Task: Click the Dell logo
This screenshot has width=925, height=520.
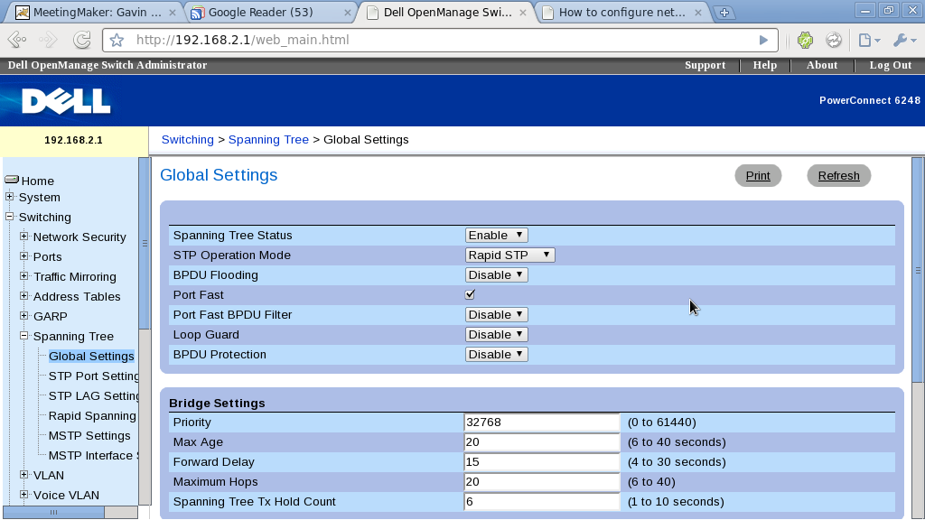Action: click(66, 101)
